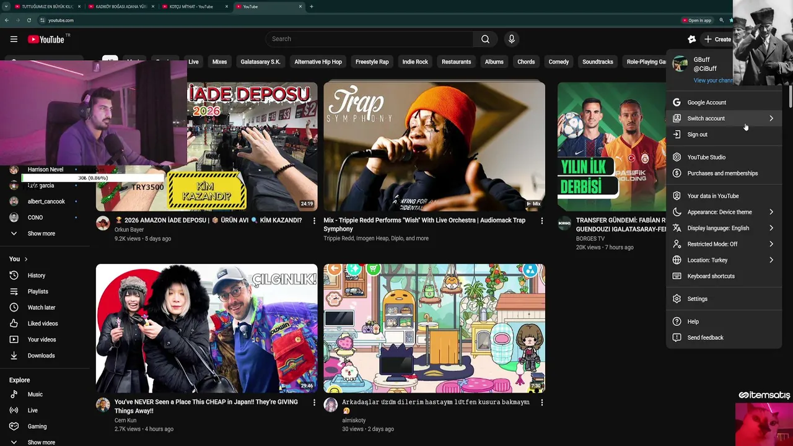Viewport: 793px width, 446px height.
Task: Expand Switch account submenu
Action: coord(724,118)
